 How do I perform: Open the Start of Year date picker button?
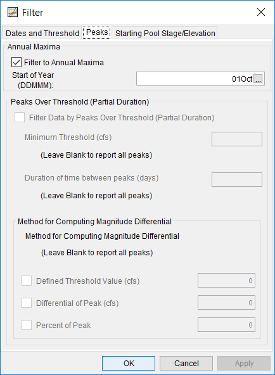coord(258,79)
